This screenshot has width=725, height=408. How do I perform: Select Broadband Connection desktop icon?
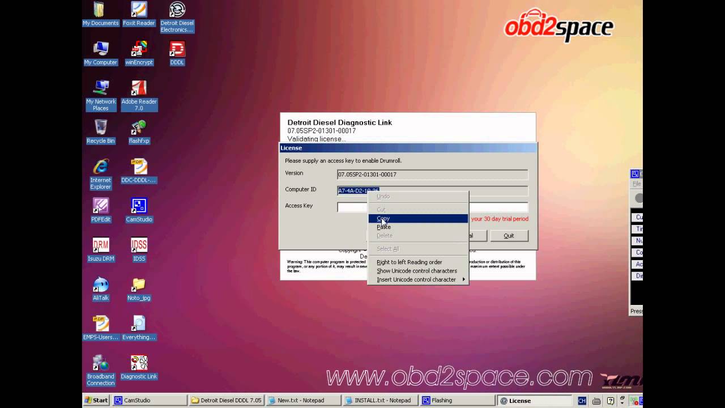coord(101,370)
